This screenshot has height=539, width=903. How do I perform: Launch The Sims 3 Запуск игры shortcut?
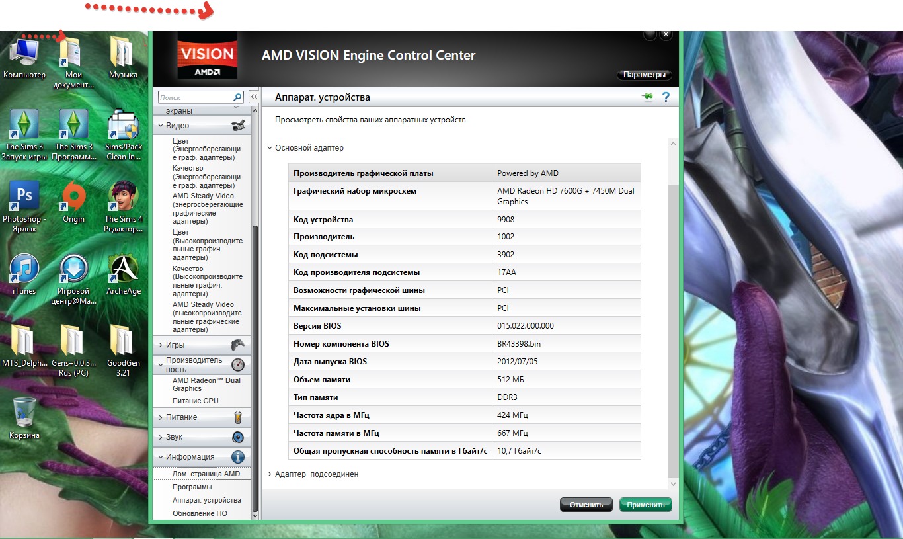(x=24, y=135)
